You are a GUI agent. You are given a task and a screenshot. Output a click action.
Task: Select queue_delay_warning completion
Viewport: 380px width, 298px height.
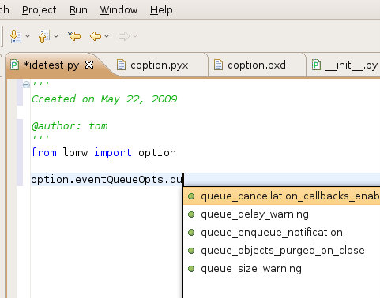pos(282,214)
